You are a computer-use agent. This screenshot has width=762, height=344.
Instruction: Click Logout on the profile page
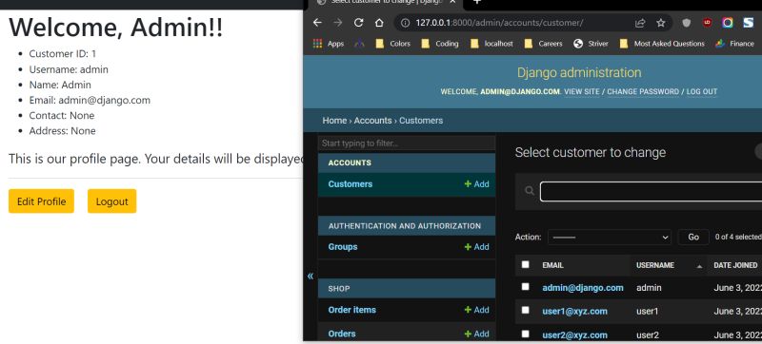click(x=111, y=201)
